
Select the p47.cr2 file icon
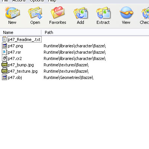4,58
